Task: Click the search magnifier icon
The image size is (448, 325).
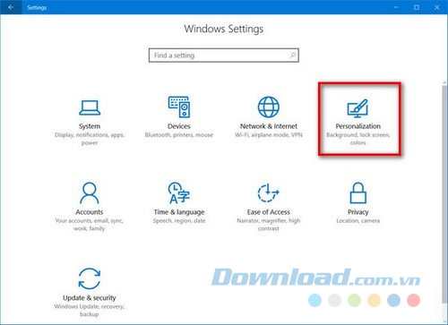Action: (x=293, y=56)
